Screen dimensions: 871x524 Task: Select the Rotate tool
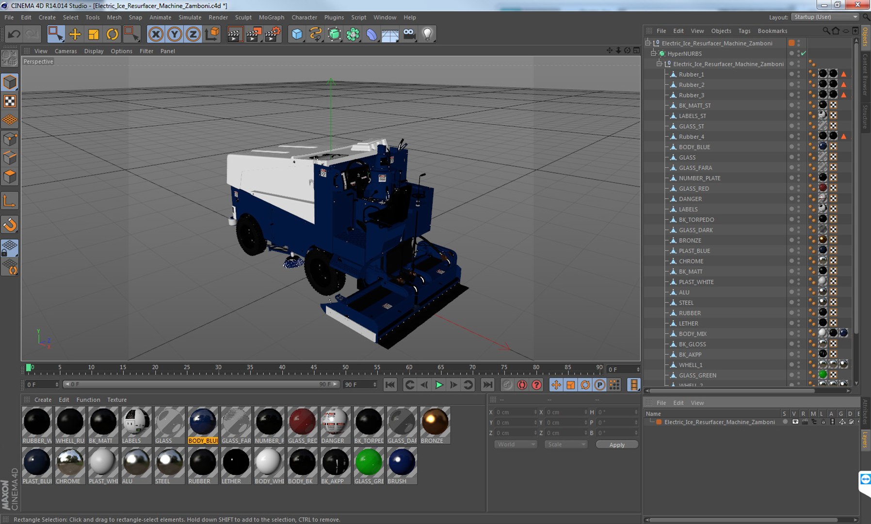[112, 34]
